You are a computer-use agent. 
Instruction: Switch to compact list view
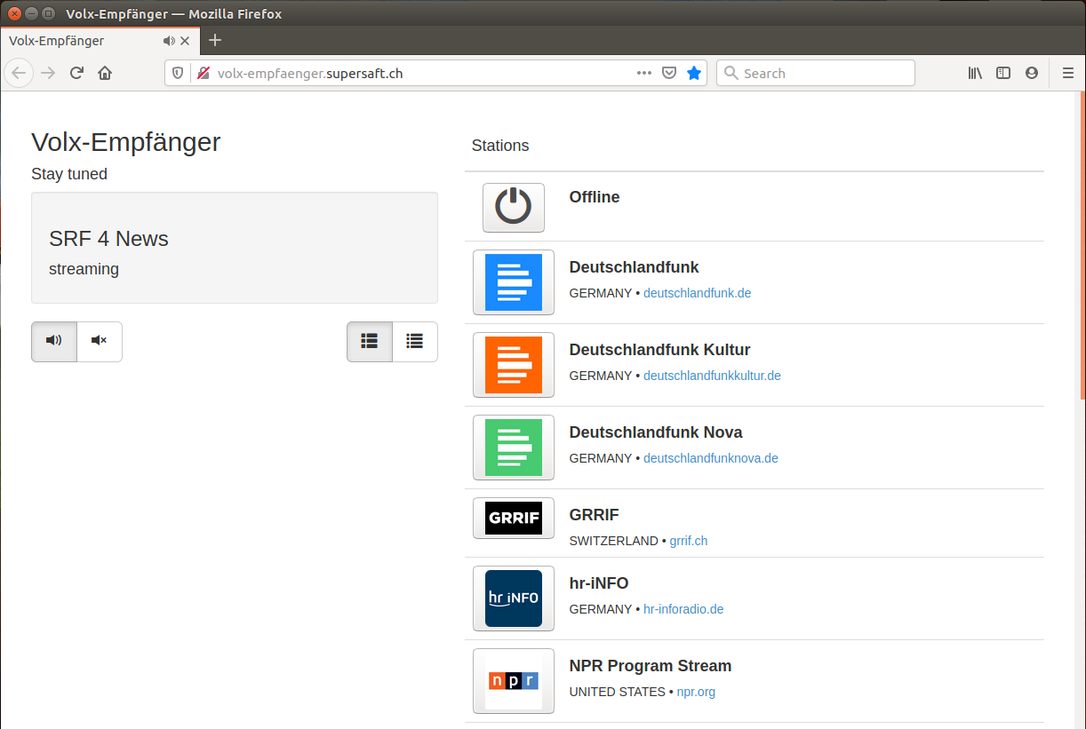415,341
